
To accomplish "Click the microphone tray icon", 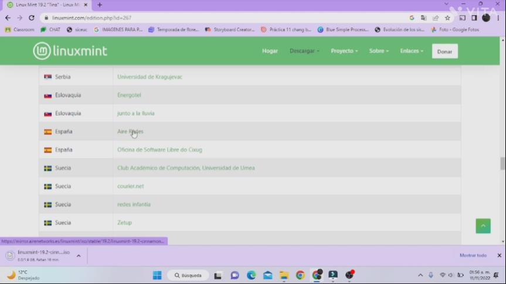I will tap(431, 275).
